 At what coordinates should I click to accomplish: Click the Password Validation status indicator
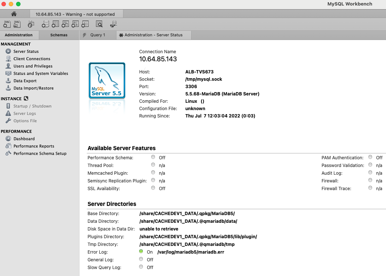[370, 165]
